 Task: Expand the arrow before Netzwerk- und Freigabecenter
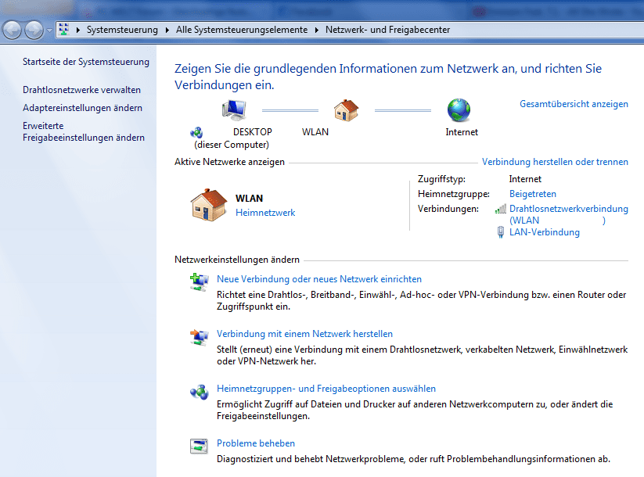click(317, 30)
